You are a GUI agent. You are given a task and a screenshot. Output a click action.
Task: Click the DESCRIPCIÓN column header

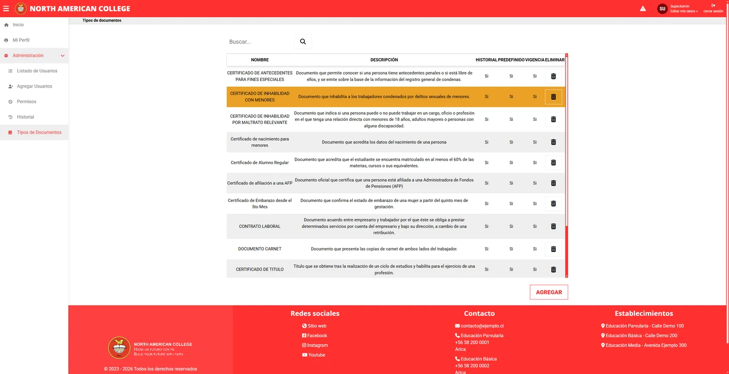click(x=384, y=60)
